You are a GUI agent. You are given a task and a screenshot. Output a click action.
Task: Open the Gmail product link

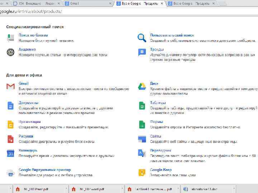pos(24,83)
